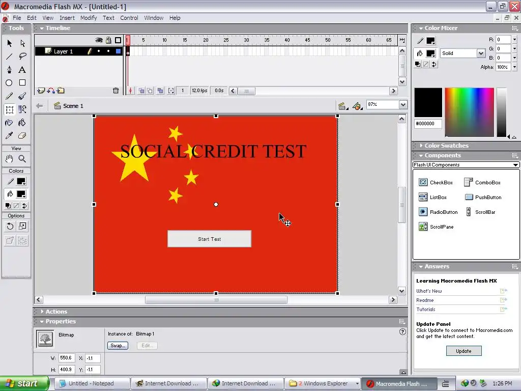Open the What's New link
521x391 pixels.
point(429,291)
